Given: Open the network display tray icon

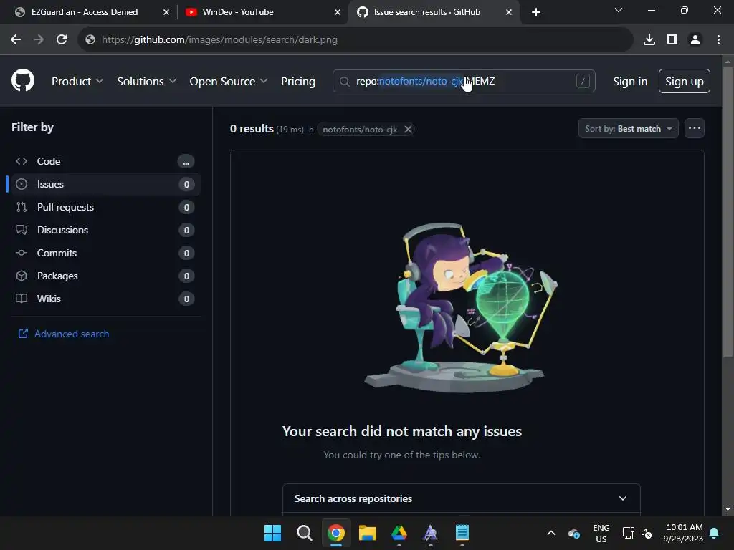Looking at the screenshot, I should point(628,533).
